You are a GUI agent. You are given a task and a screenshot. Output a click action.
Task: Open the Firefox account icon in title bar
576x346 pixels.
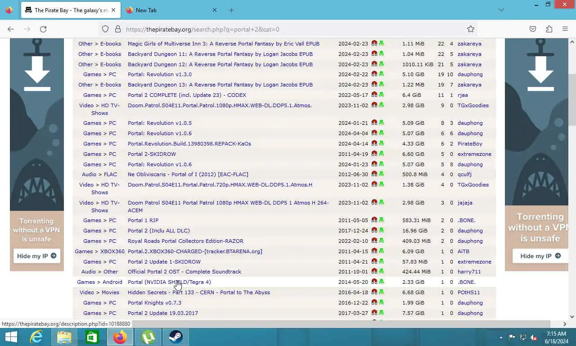click(9, 10)
